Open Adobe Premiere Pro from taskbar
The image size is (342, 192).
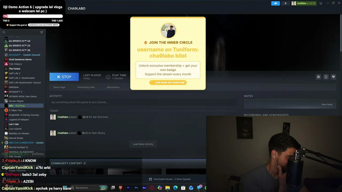pos(128,188)
